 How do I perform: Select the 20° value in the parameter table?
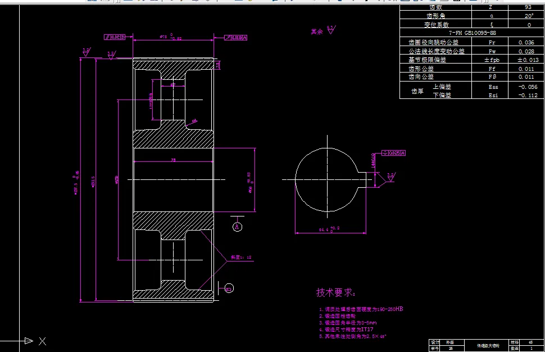tap(529, 16)
